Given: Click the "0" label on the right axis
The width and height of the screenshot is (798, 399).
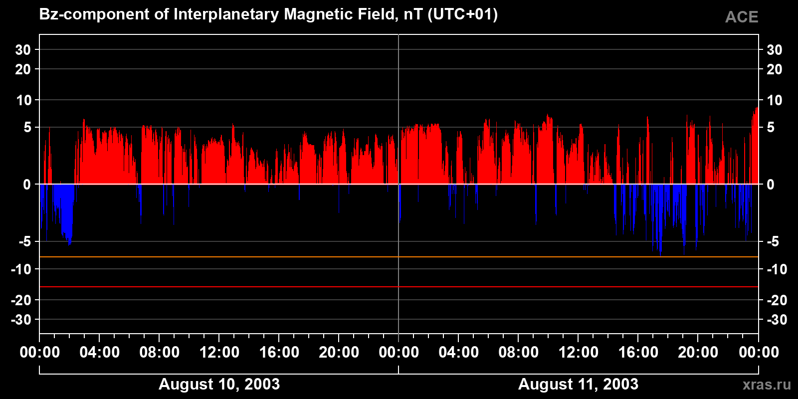Looking at the screenshot, I should [771, 185].
